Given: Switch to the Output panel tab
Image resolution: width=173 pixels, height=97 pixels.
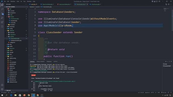Looking at the screenshot, I should (x=55, y=61).
